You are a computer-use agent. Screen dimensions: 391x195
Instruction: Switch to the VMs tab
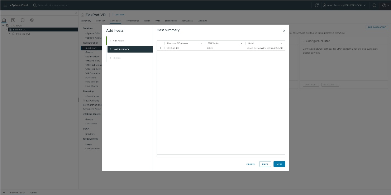(157, 21)
